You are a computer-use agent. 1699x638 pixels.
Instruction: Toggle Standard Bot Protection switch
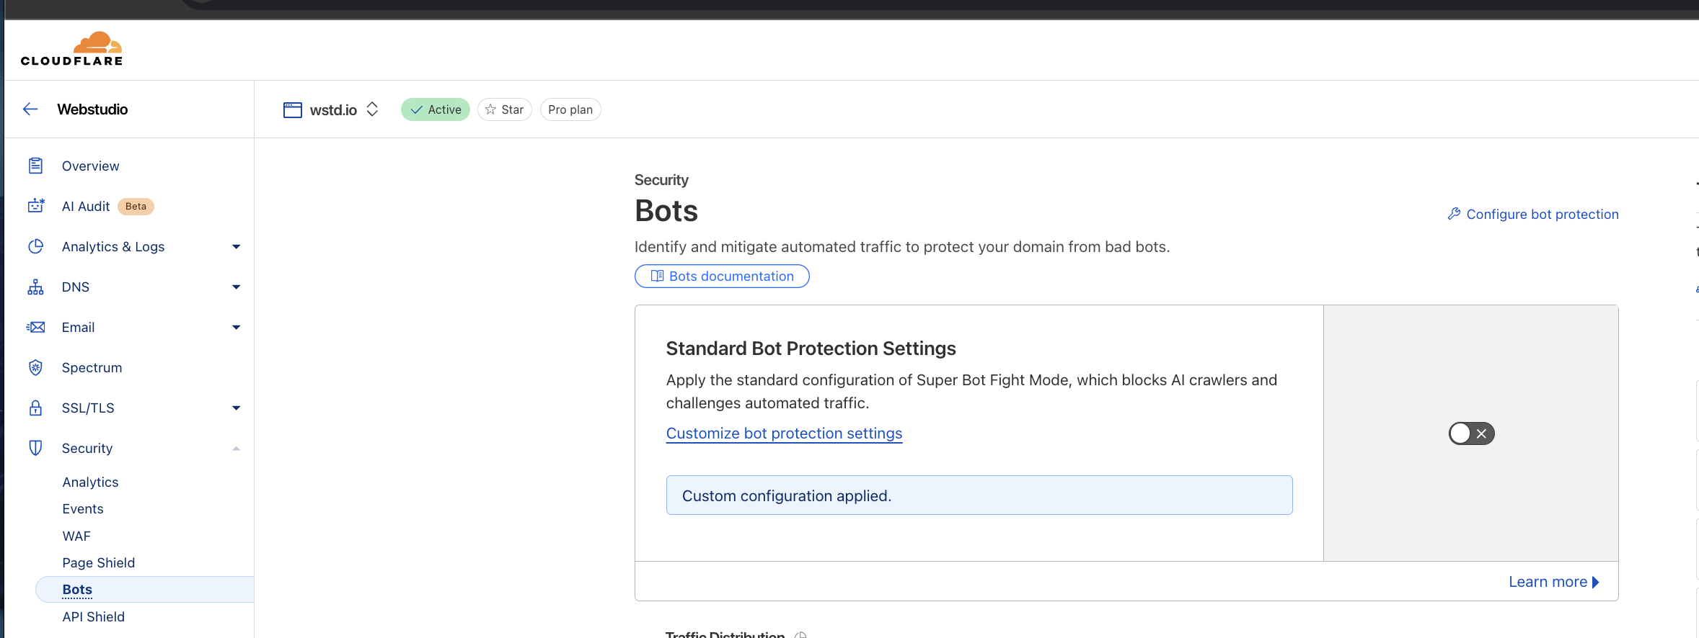point(1471,433)
